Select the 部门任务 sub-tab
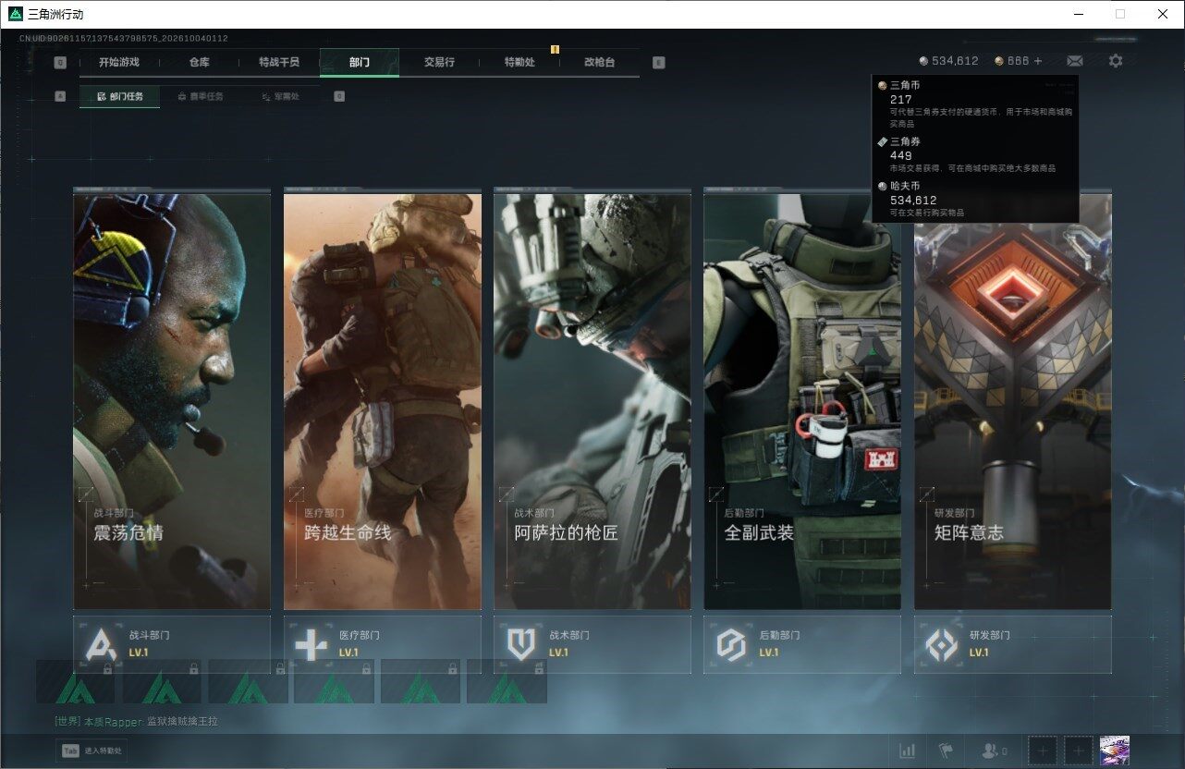This screenshot has height=769, width=1185. (119, 96)
